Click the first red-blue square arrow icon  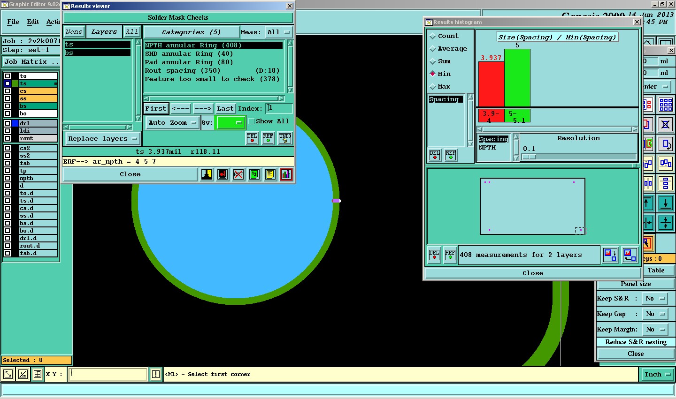click(610, 256)
